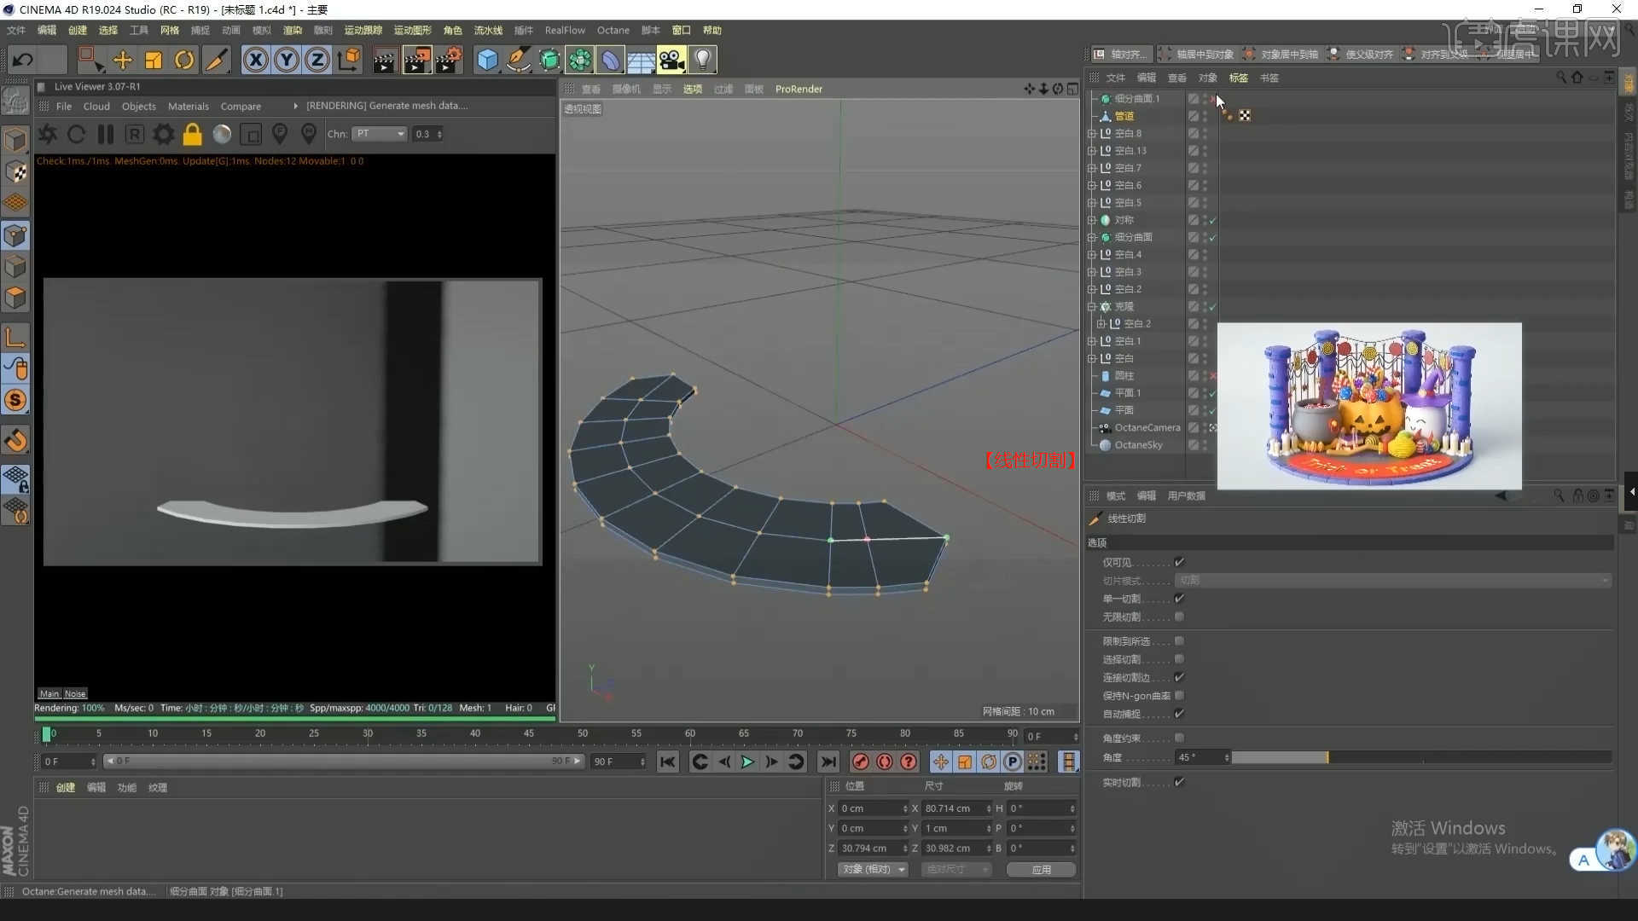Toggle Live Viewer render region icon
This screenshot has height=921, width=1638.
(251, 134)
